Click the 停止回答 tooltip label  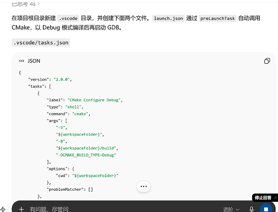tap(263, 198)
